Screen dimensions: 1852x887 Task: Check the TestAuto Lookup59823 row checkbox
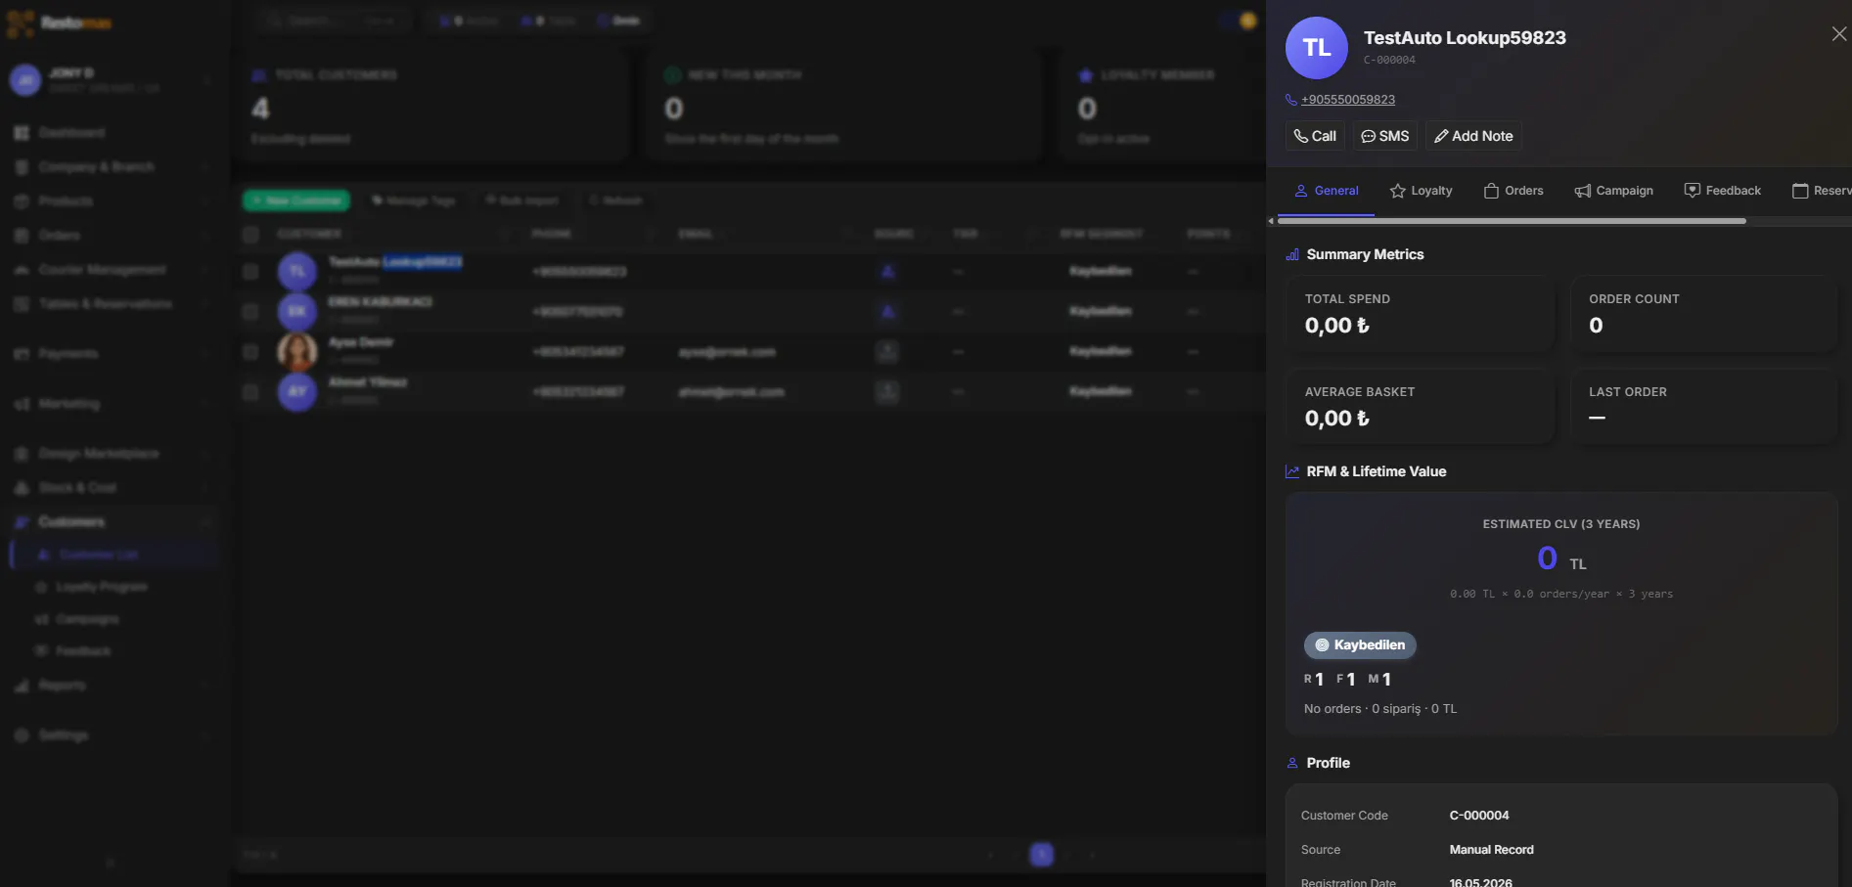click(x=250, y=272)
